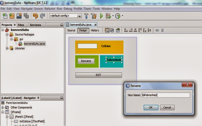Collapse the JFrame node in Navigator
Image resolution: width=202 pixels, height=126 pixels.
click(x=3, y=112)
